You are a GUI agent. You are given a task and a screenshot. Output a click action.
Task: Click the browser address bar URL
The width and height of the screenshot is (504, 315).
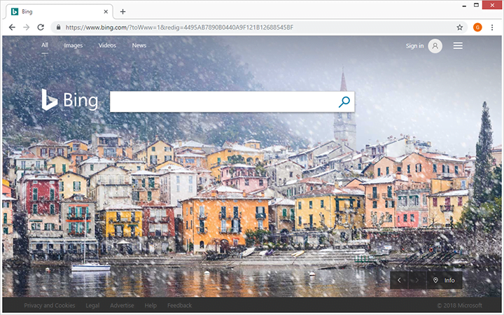point(179,27)
